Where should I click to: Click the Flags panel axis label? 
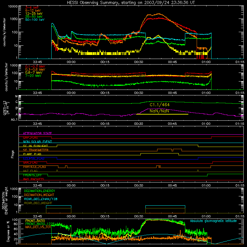pos(13,154)
